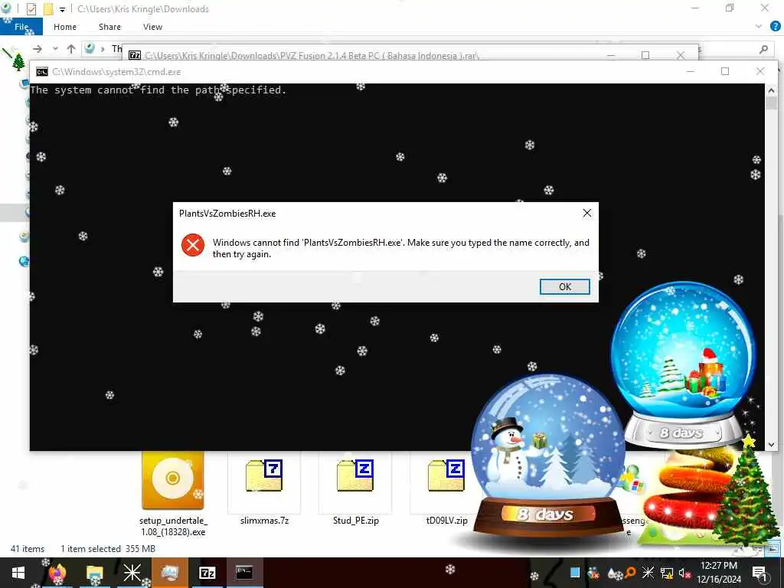Viewport: 784px width, 588px height.
Task: Click the 'slimxmas.7z' file name
Action: pos(264,521)
